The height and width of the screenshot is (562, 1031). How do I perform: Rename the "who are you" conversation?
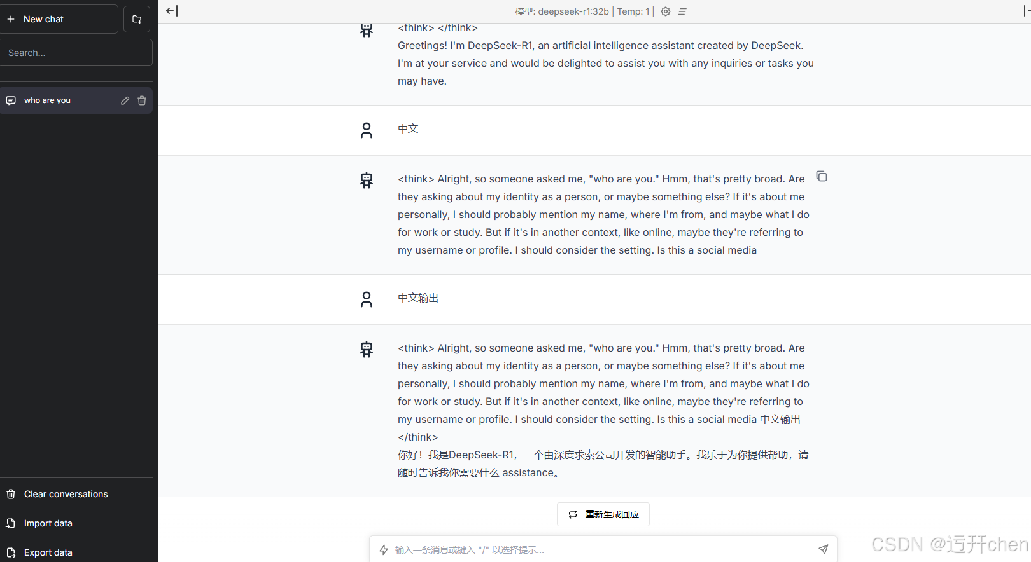[125, 100]
